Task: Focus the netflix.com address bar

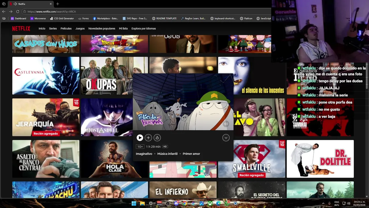Action: click(146, 12)
